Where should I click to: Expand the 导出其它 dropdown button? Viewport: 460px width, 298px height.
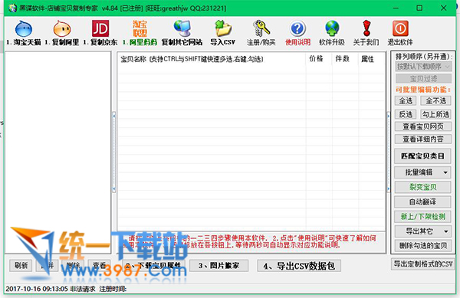[422, 231]
